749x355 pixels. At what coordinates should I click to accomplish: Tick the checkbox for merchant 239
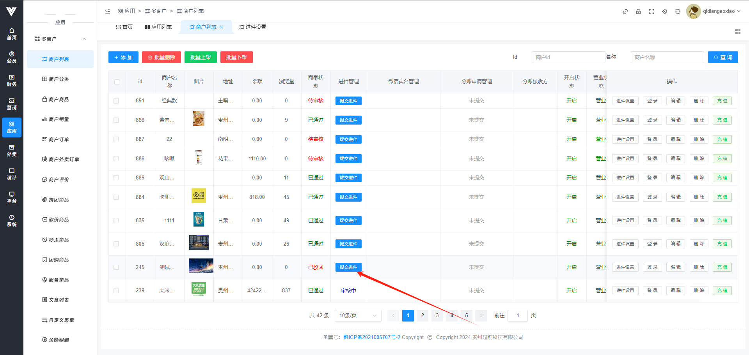point(116,291)
